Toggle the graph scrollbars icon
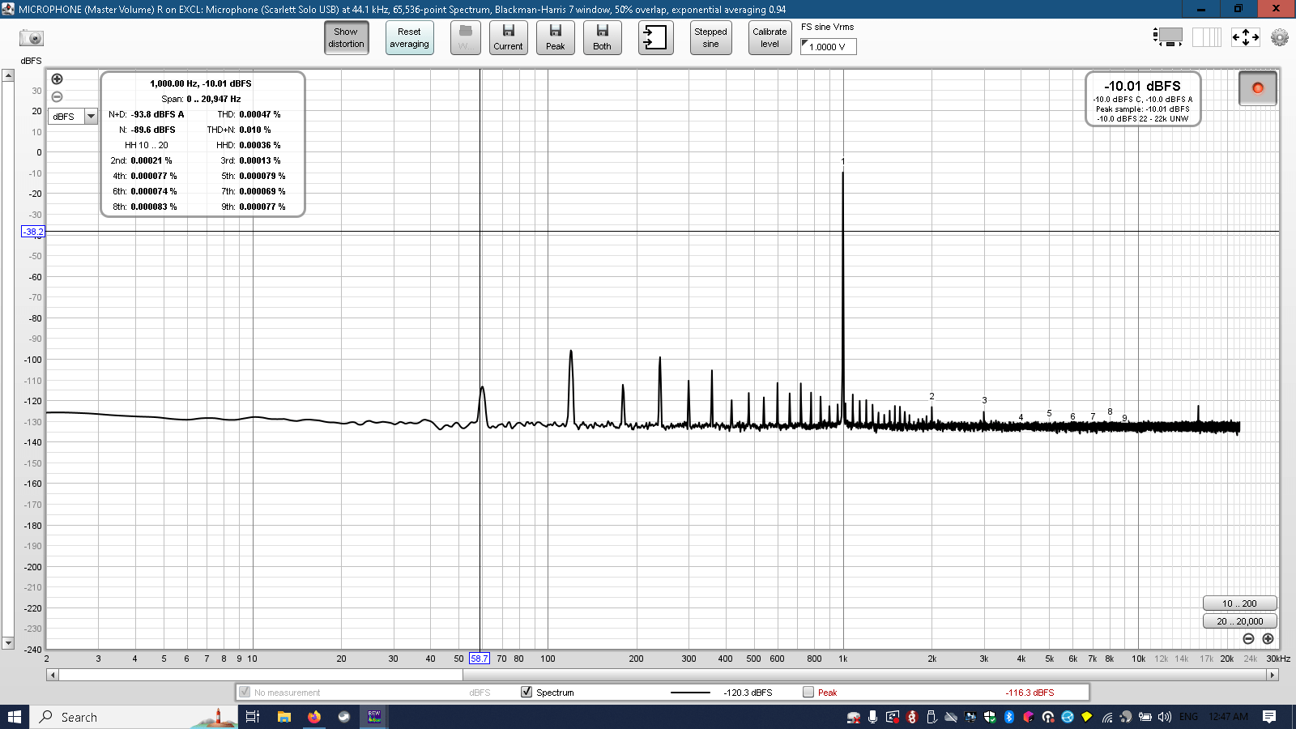The image size is (1296, 729). (x=1168, y=36)
